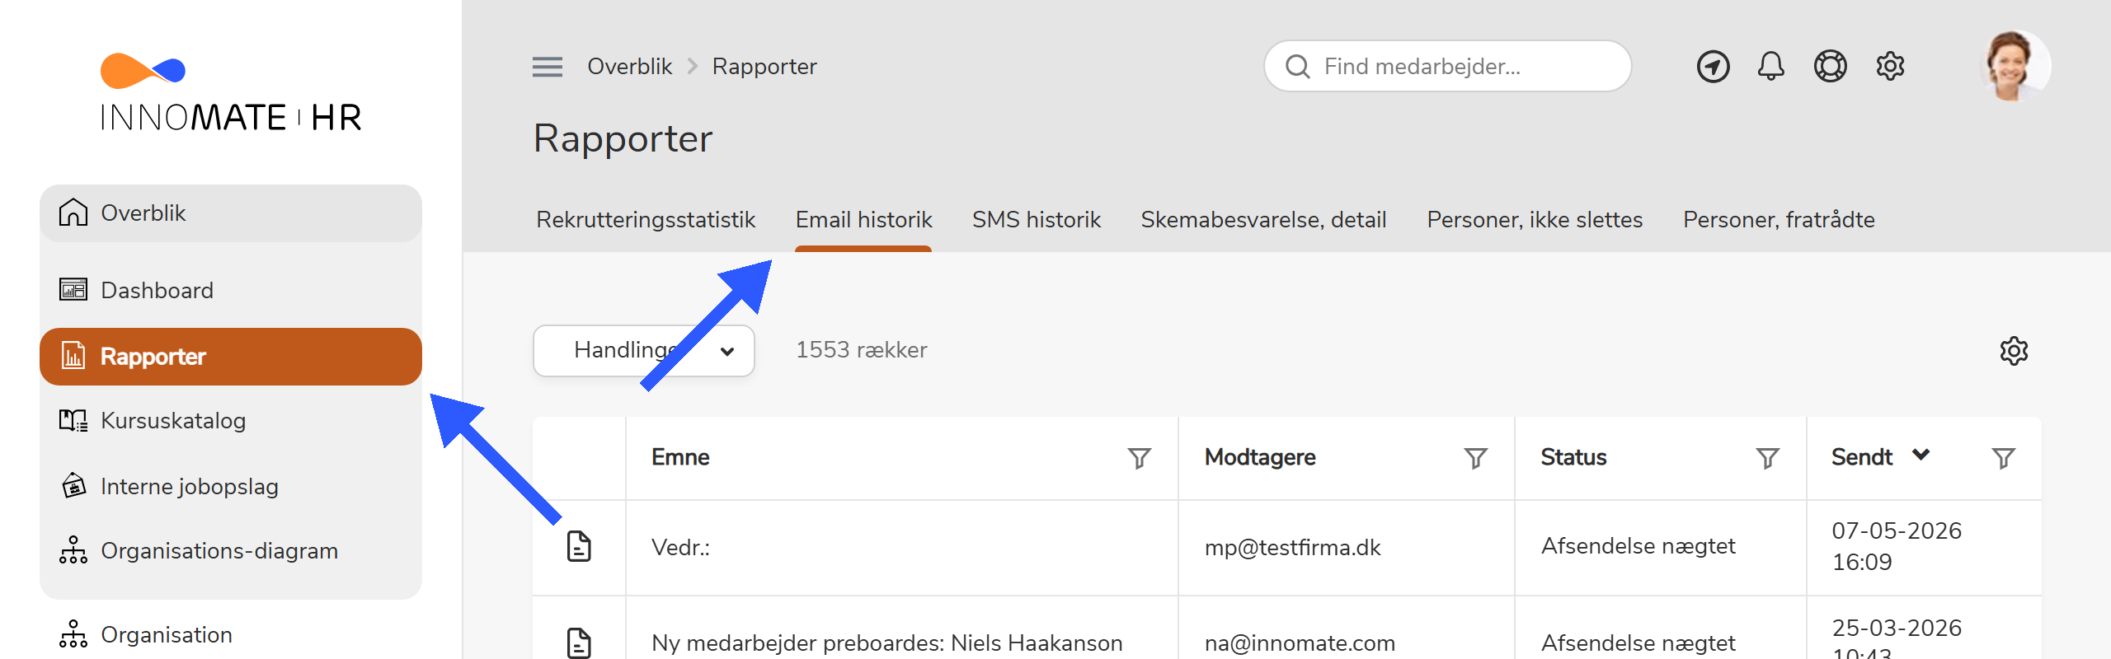Filter the Emne column
Screen dimensions: 2111x659
coord(1140,458)
